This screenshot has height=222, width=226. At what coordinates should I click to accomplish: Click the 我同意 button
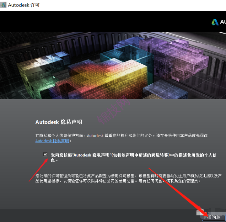[x=214, y=217]
